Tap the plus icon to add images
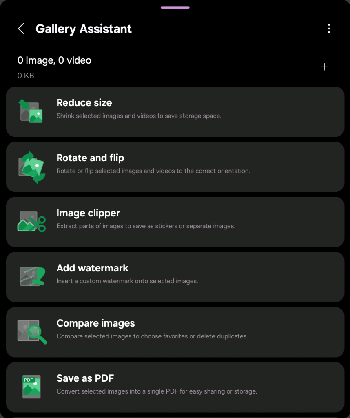350x418 pixels. point(324,67)
